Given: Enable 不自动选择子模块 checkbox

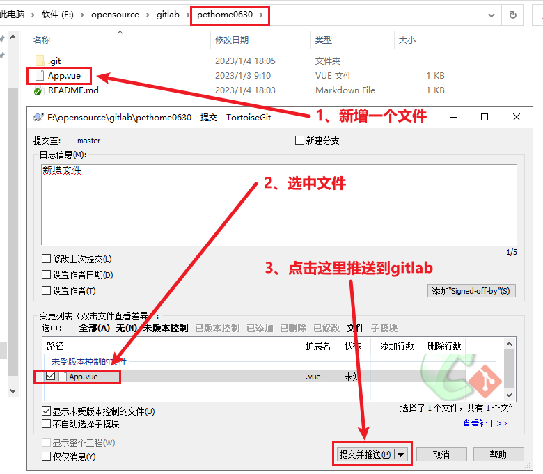Looking at the screenshot, I should [46, 423].
